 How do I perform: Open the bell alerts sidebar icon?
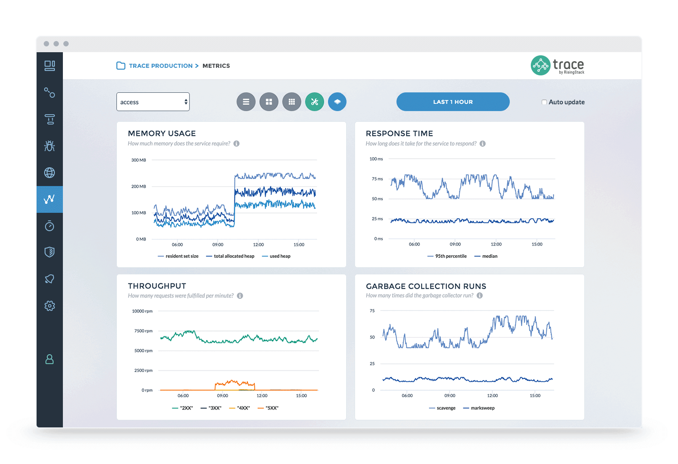pyautogui.click(x=50, y=279)
